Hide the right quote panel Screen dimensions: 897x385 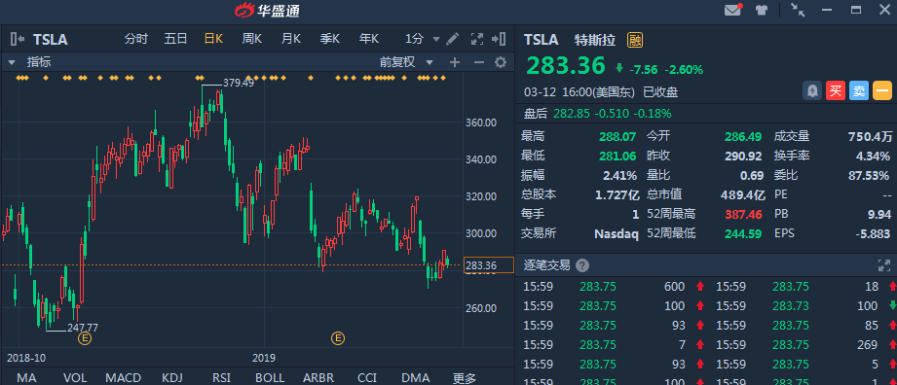pyautogui.click(x=499, y=39)
